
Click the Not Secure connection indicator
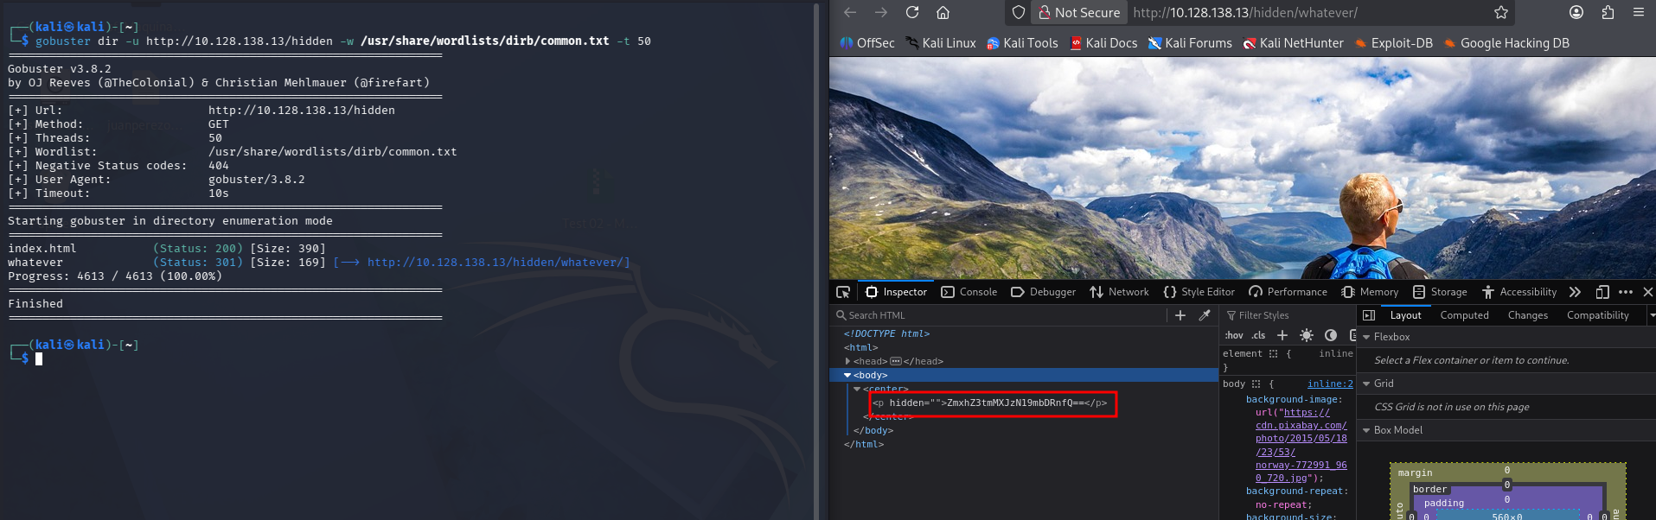[x=1079, y=12]
